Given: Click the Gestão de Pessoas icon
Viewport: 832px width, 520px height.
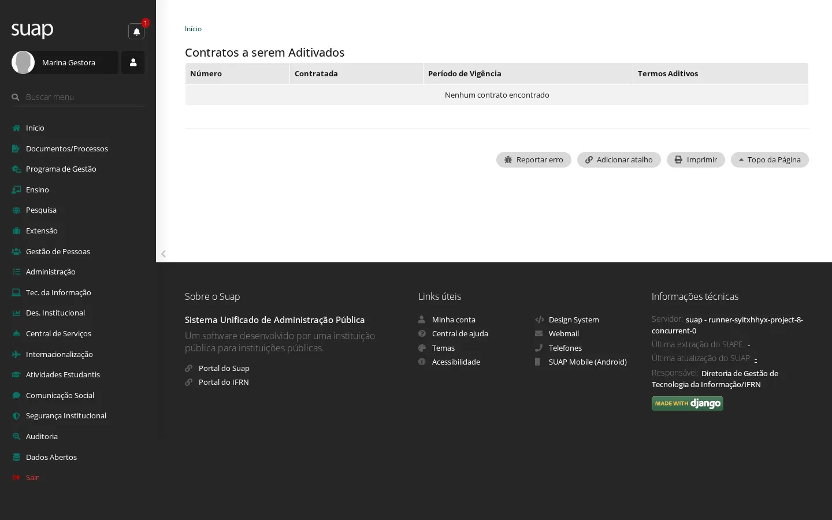Looking at the screenshot, I should pyautogui.click(x=16, y=251).
